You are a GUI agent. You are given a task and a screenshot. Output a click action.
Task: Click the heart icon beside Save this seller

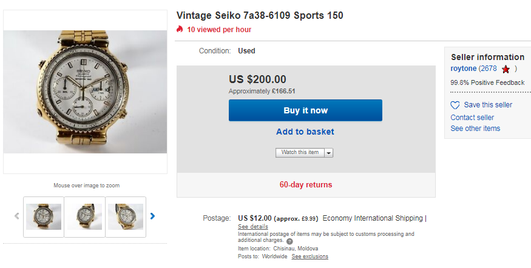(455, 105)
